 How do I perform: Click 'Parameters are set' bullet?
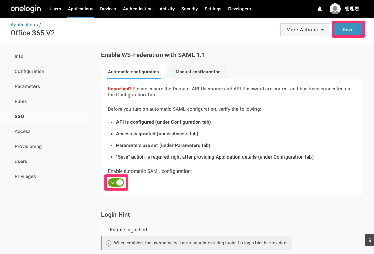tap(163, 146)
